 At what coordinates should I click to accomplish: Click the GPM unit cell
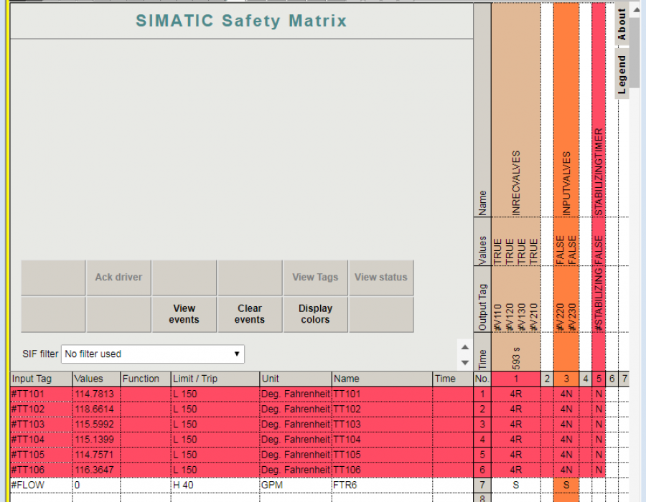click(296, 486)
